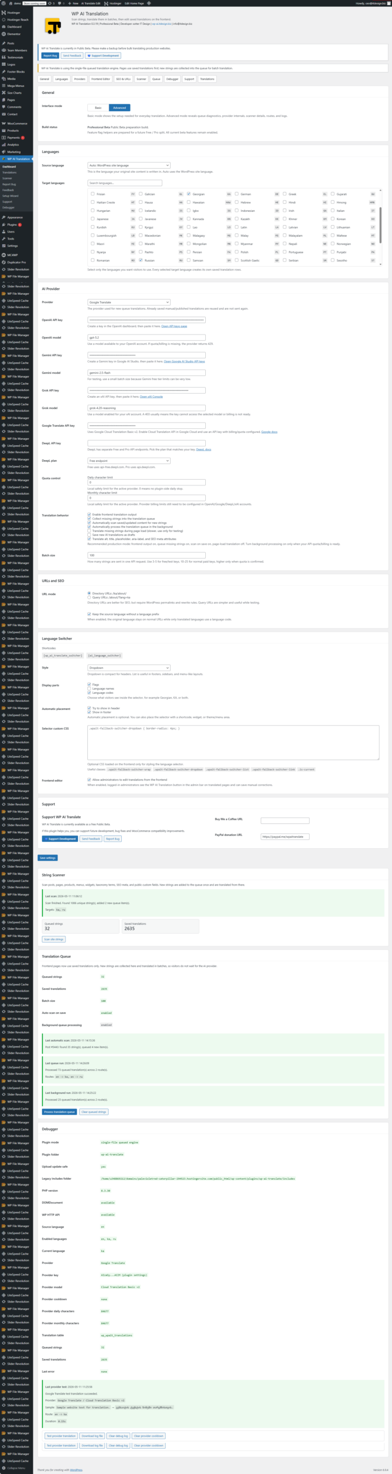Enable Save new AI translations as drafts
This screenshot has height=1474, width=392.
(x=89, y=535)
